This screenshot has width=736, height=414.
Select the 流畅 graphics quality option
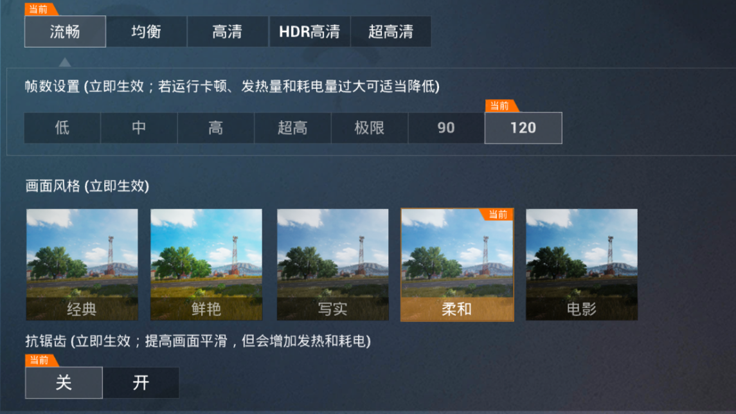point(66,32)
